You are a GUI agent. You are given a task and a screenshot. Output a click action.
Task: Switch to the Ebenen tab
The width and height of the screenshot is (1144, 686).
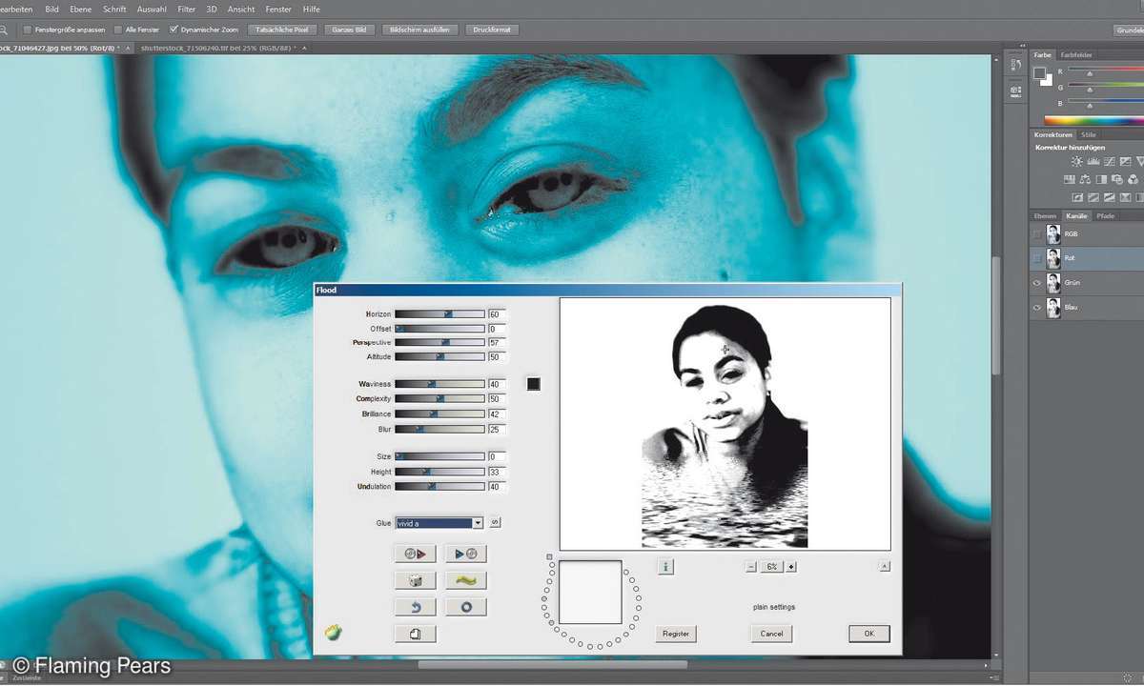[1047, 216]
